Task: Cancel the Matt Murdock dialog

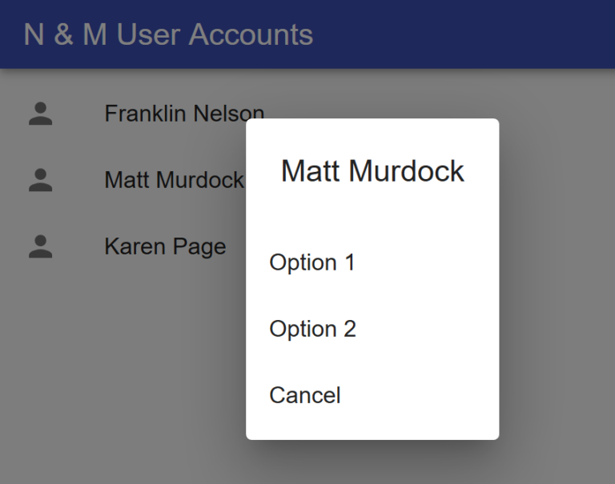Action: point(372,395)
